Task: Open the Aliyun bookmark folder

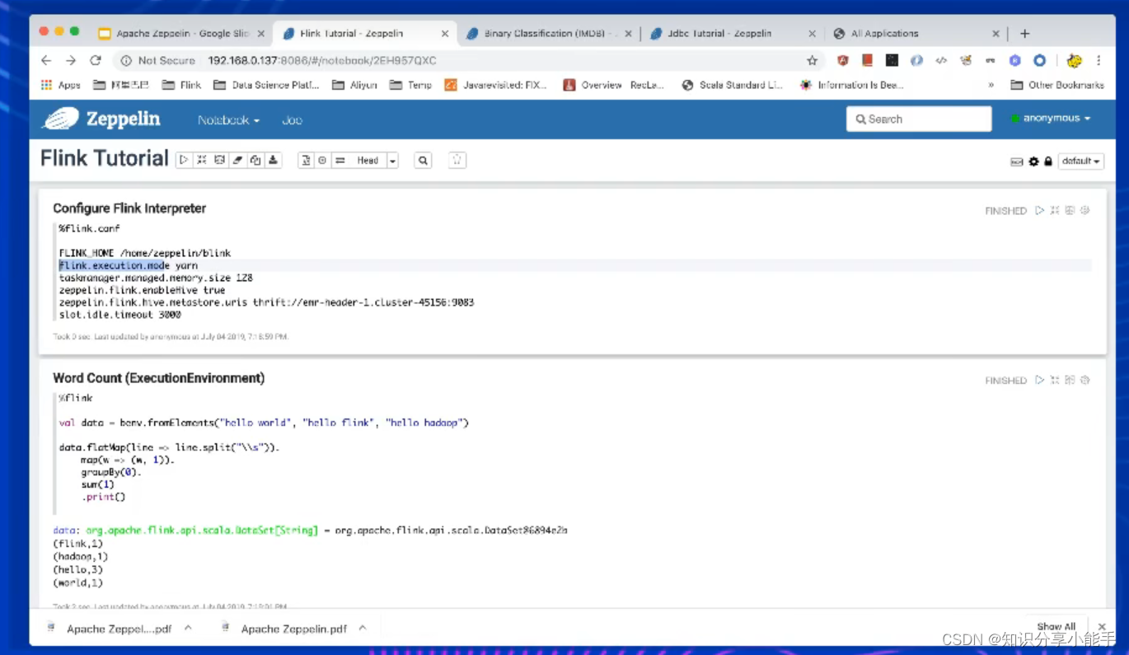Action: click(x=354, y=85)
